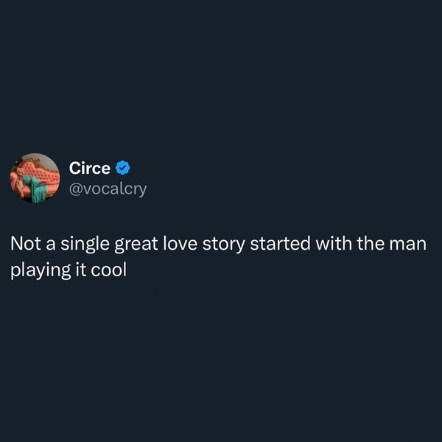
Task: Click the teal fabric in the avatar image
Action: click(36, 188)
